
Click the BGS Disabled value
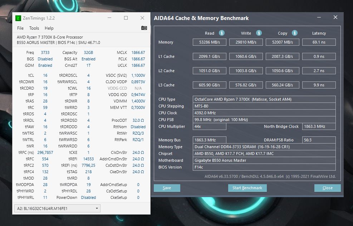tap(45, 59)
